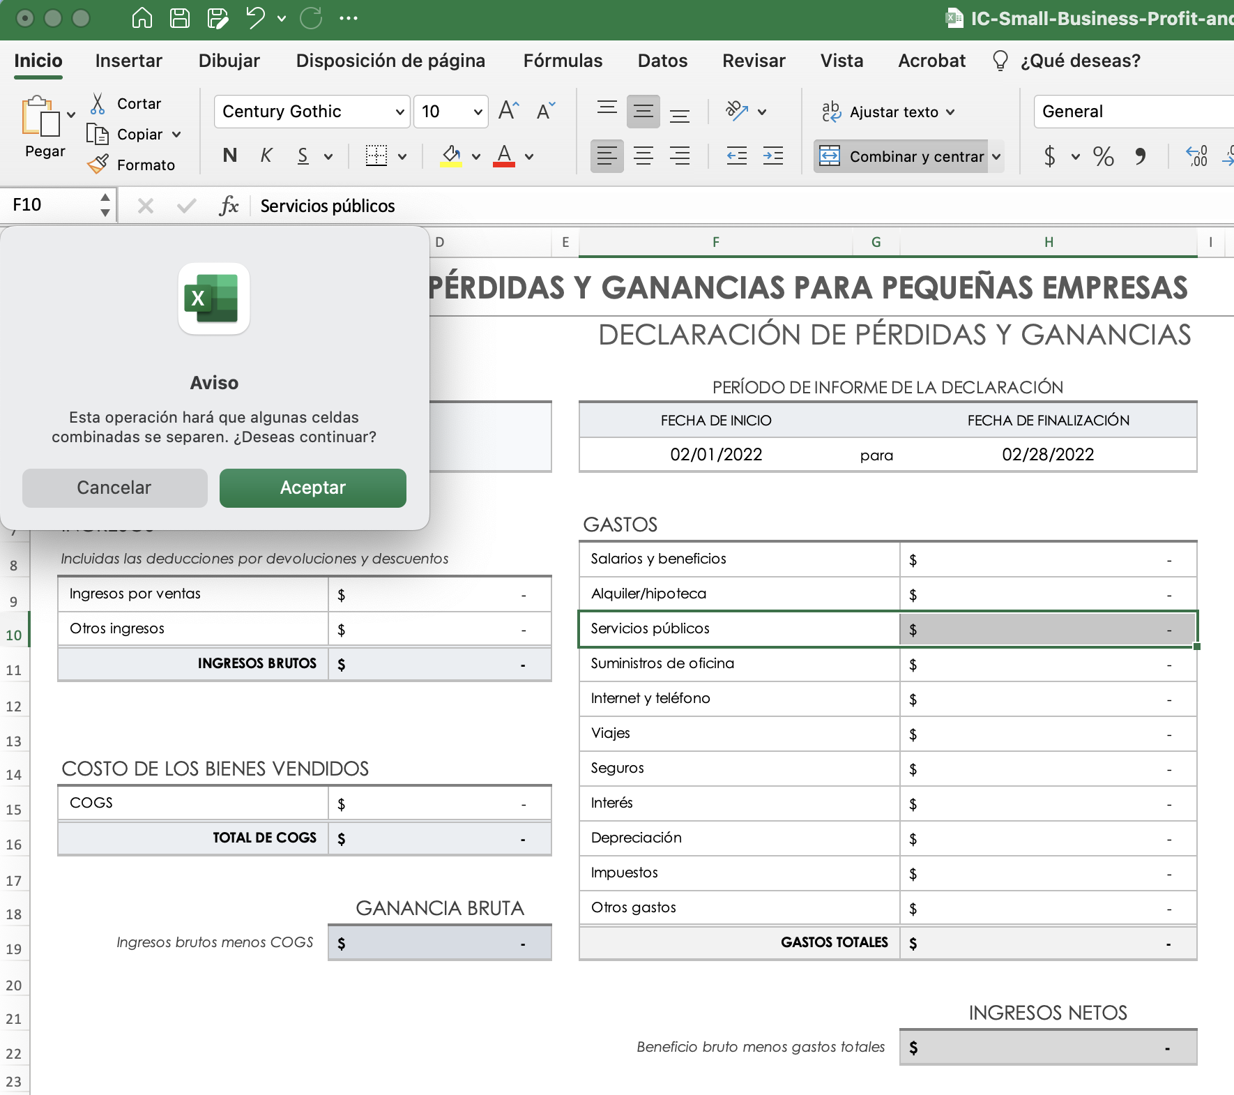The width and height of the screenshot is (1234, 1095).
Task: Apply currency dollar sign format
Action: pos(1050,156)
